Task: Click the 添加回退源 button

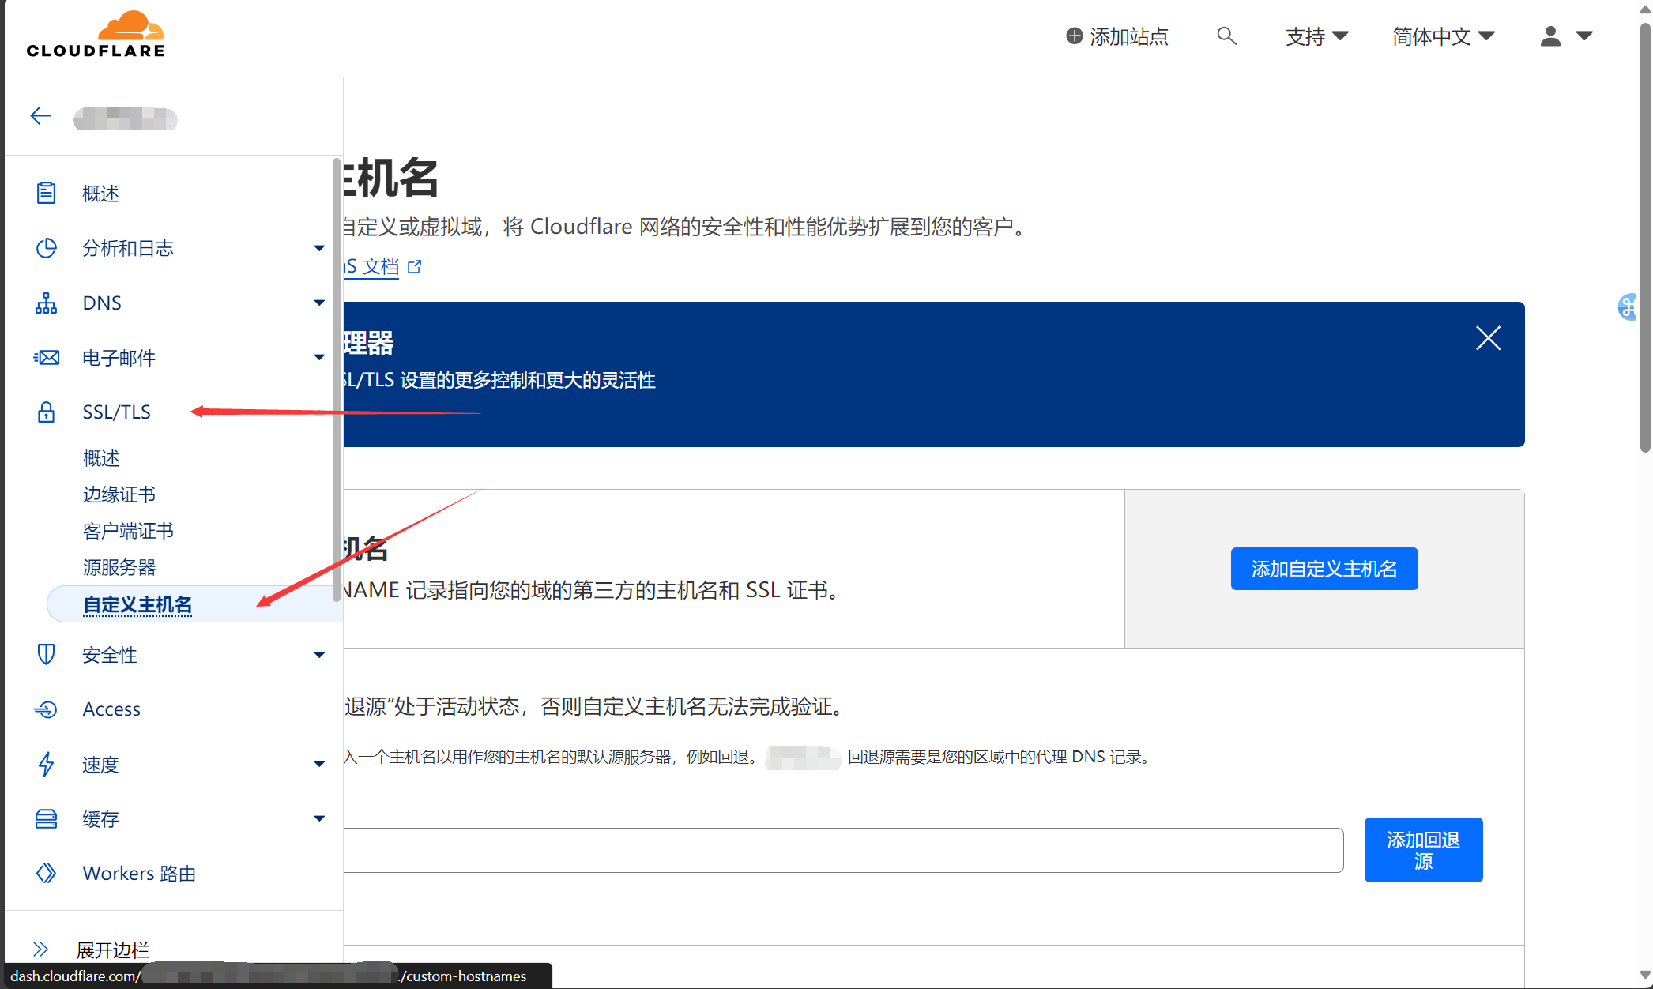Action: point(1423,850)
